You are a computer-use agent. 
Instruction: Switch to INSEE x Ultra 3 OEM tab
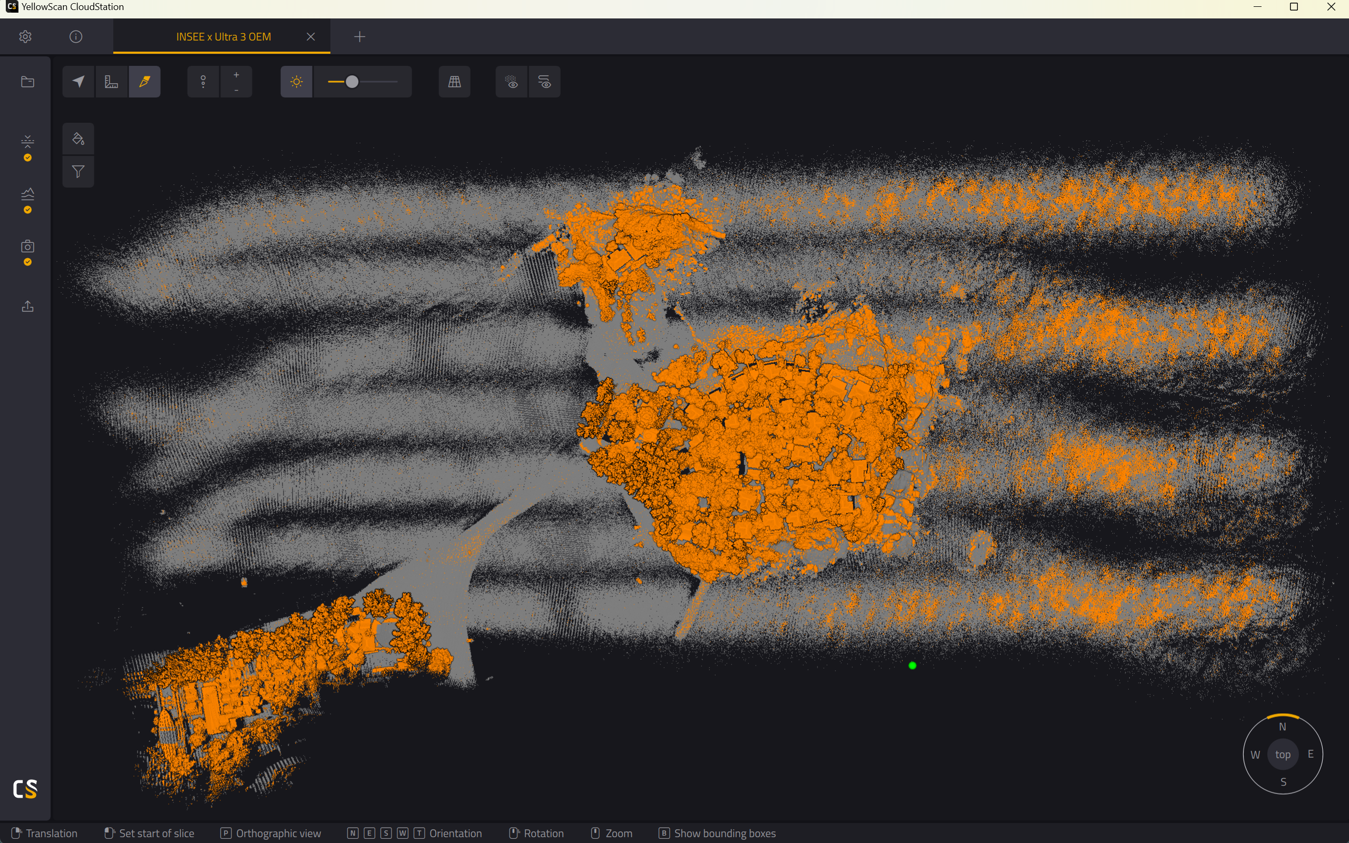point(223,37)
